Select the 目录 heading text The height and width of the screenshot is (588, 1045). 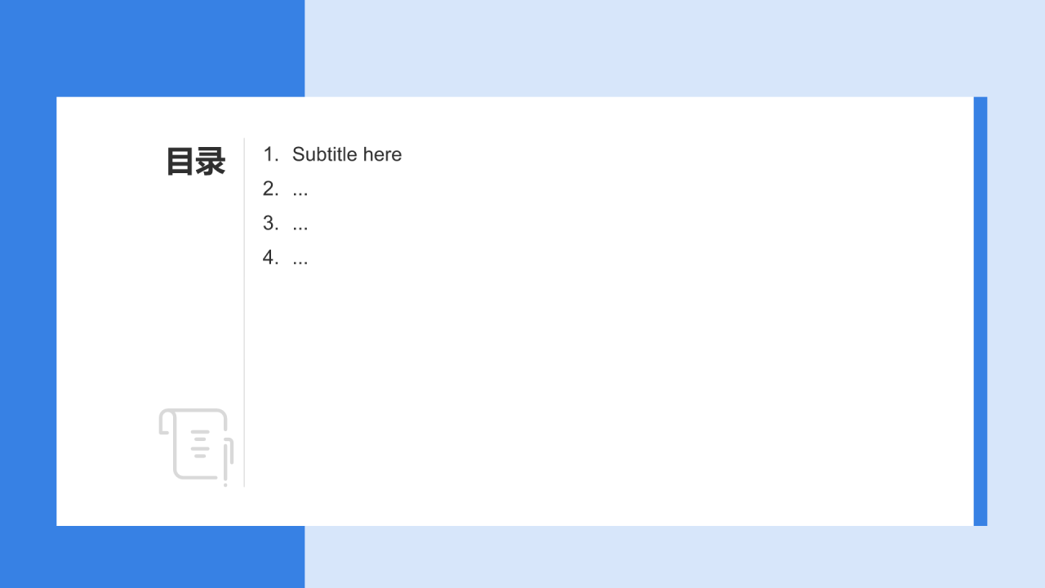(196, 162)
